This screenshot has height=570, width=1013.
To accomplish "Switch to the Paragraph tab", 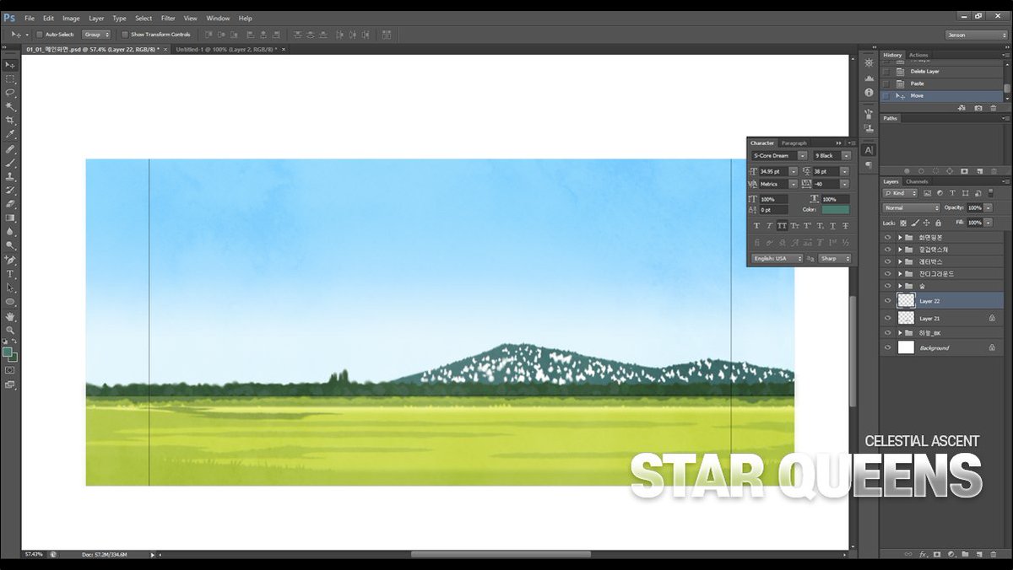I will pos(794,142).
